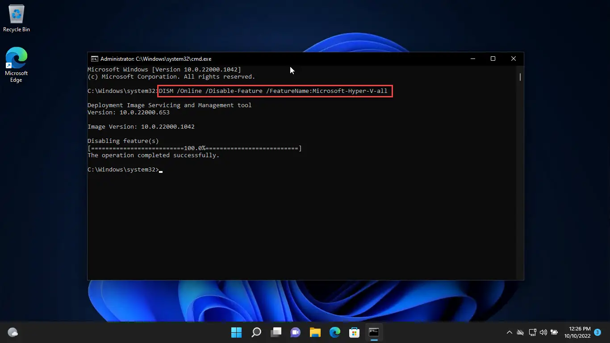This screenshot has width=610, height=343.
Task: Click "Image Version: 10.0.22000.1042" line
Action: pyautogui.click(x=141, y=127)
